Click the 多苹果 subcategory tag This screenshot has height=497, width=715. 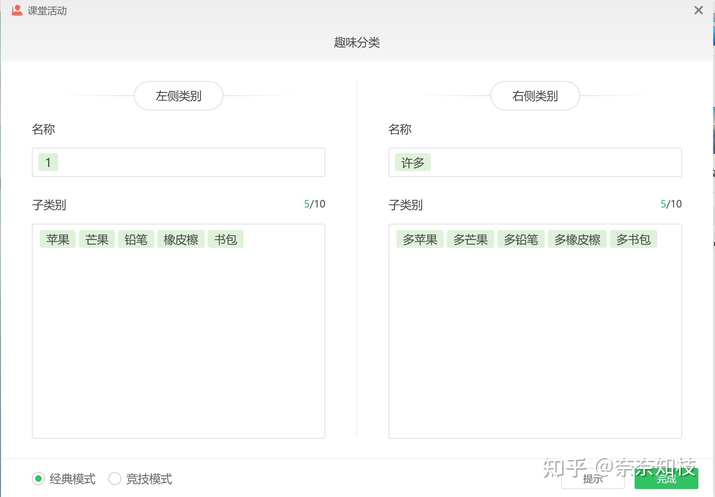[x=420, y=239]
